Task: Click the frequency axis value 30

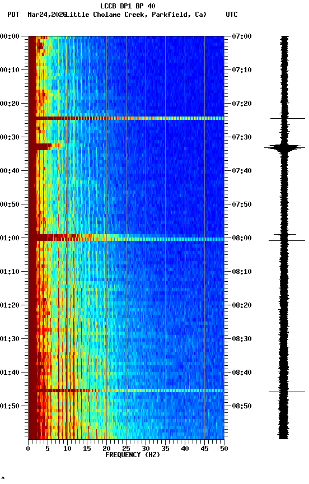Action: pos(146,449)
